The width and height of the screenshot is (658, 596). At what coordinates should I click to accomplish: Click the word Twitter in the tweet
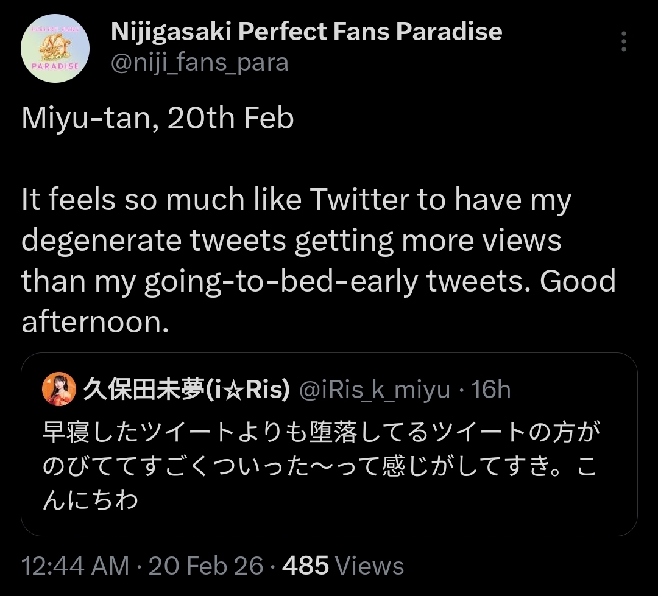point(359,199)
